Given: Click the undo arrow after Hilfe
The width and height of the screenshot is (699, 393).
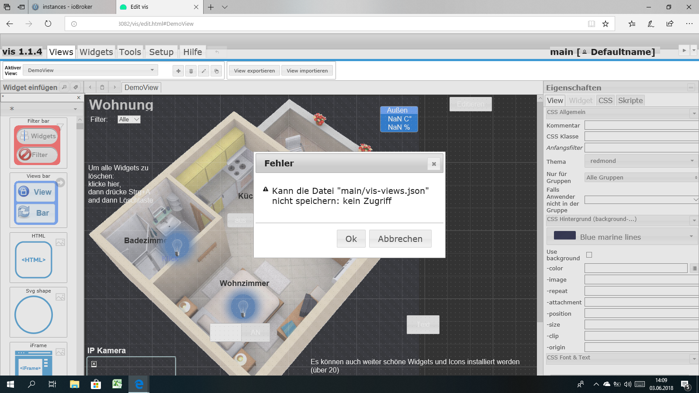Looking at the screenshot, I should (x=217, y=52).
